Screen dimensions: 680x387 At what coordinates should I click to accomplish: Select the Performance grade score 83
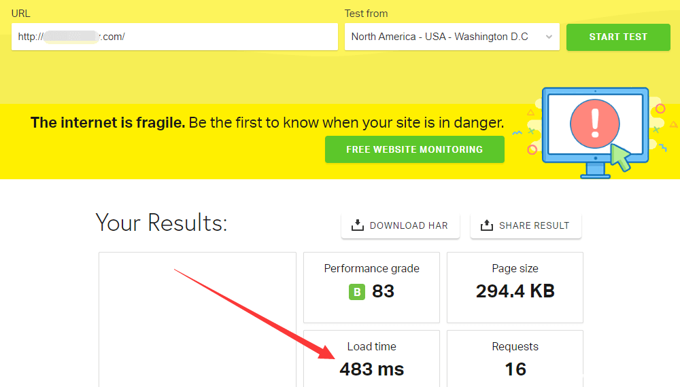[384, 291]
